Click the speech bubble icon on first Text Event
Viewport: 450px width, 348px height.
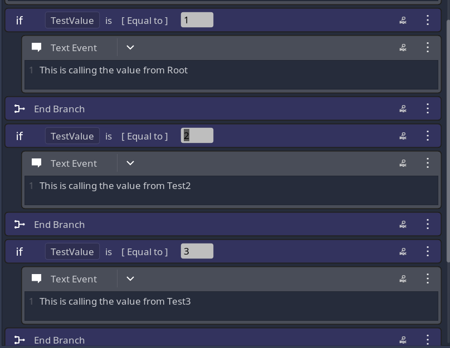point(36,47)
